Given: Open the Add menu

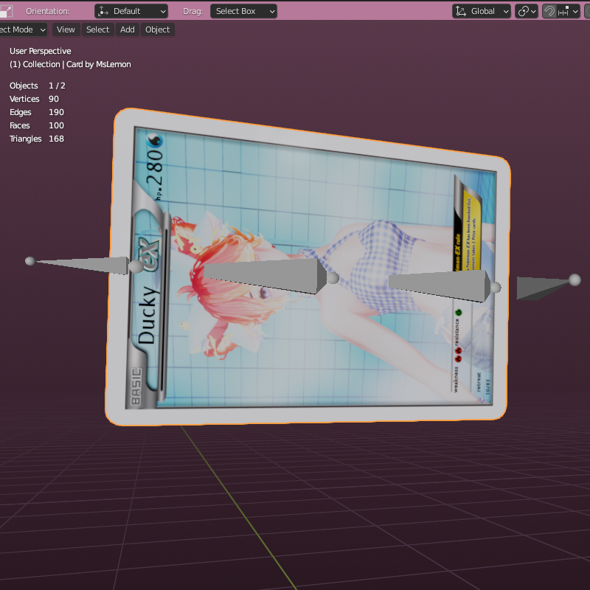Looking at the screenshot, I should click(127, 29).
